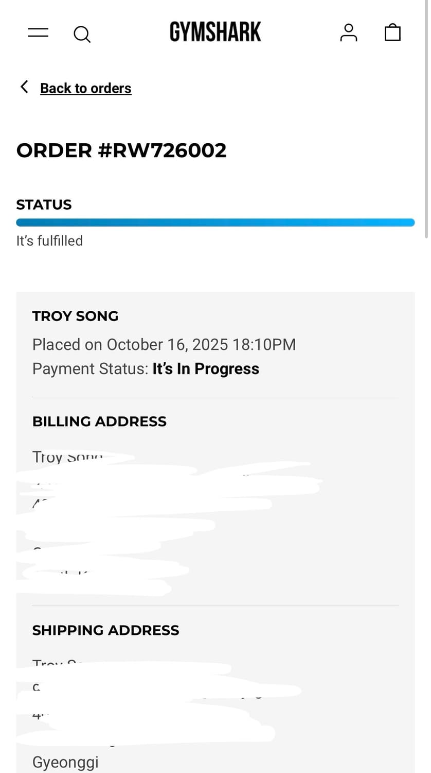This screenshot has height=773, width=431.
Task: Open the account profile icon
Action: tap(348, 33)
